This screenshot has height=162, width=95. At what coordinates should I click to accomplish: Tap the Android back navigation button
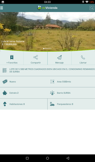pyautogui.click(x=68, y=158)
